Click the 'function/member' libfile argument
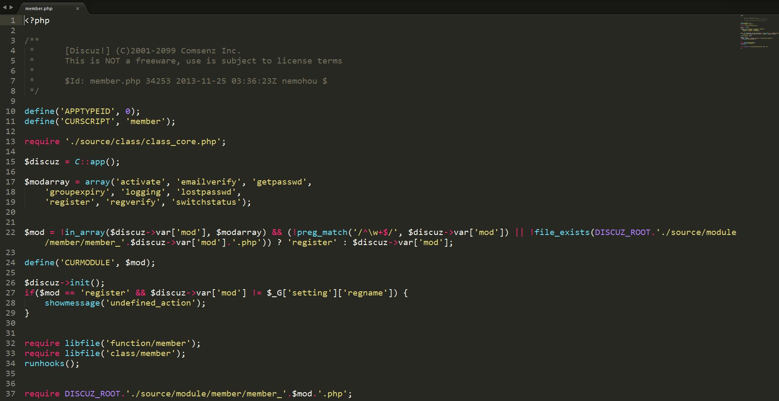779x401 pixels. click(x=148, y=343)
